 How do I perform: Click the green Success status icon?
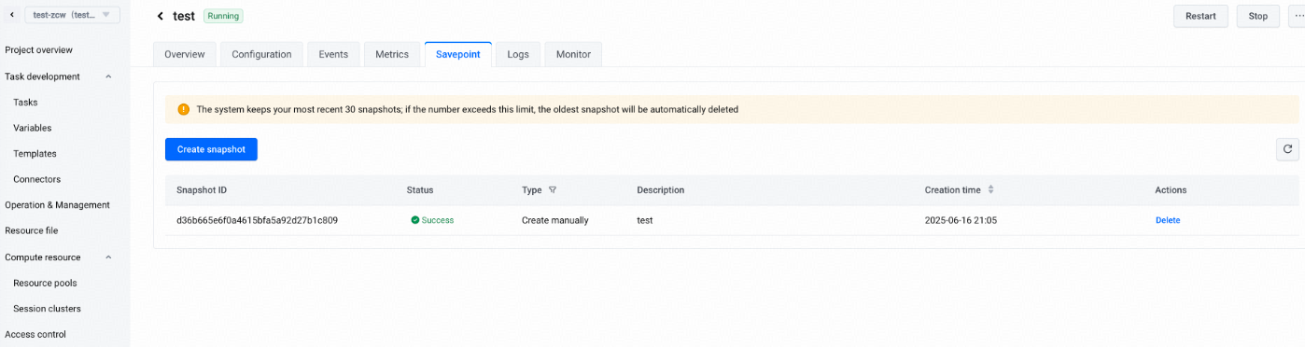click(x=414, y=220)
